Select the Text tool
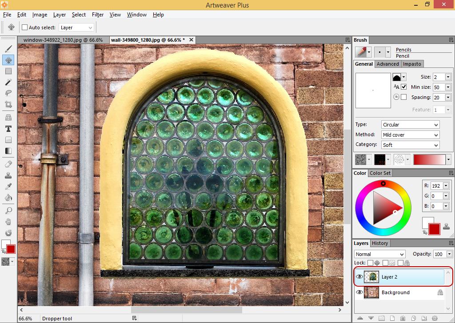Viewport: 455px width, 323px height. coord(8,129)
